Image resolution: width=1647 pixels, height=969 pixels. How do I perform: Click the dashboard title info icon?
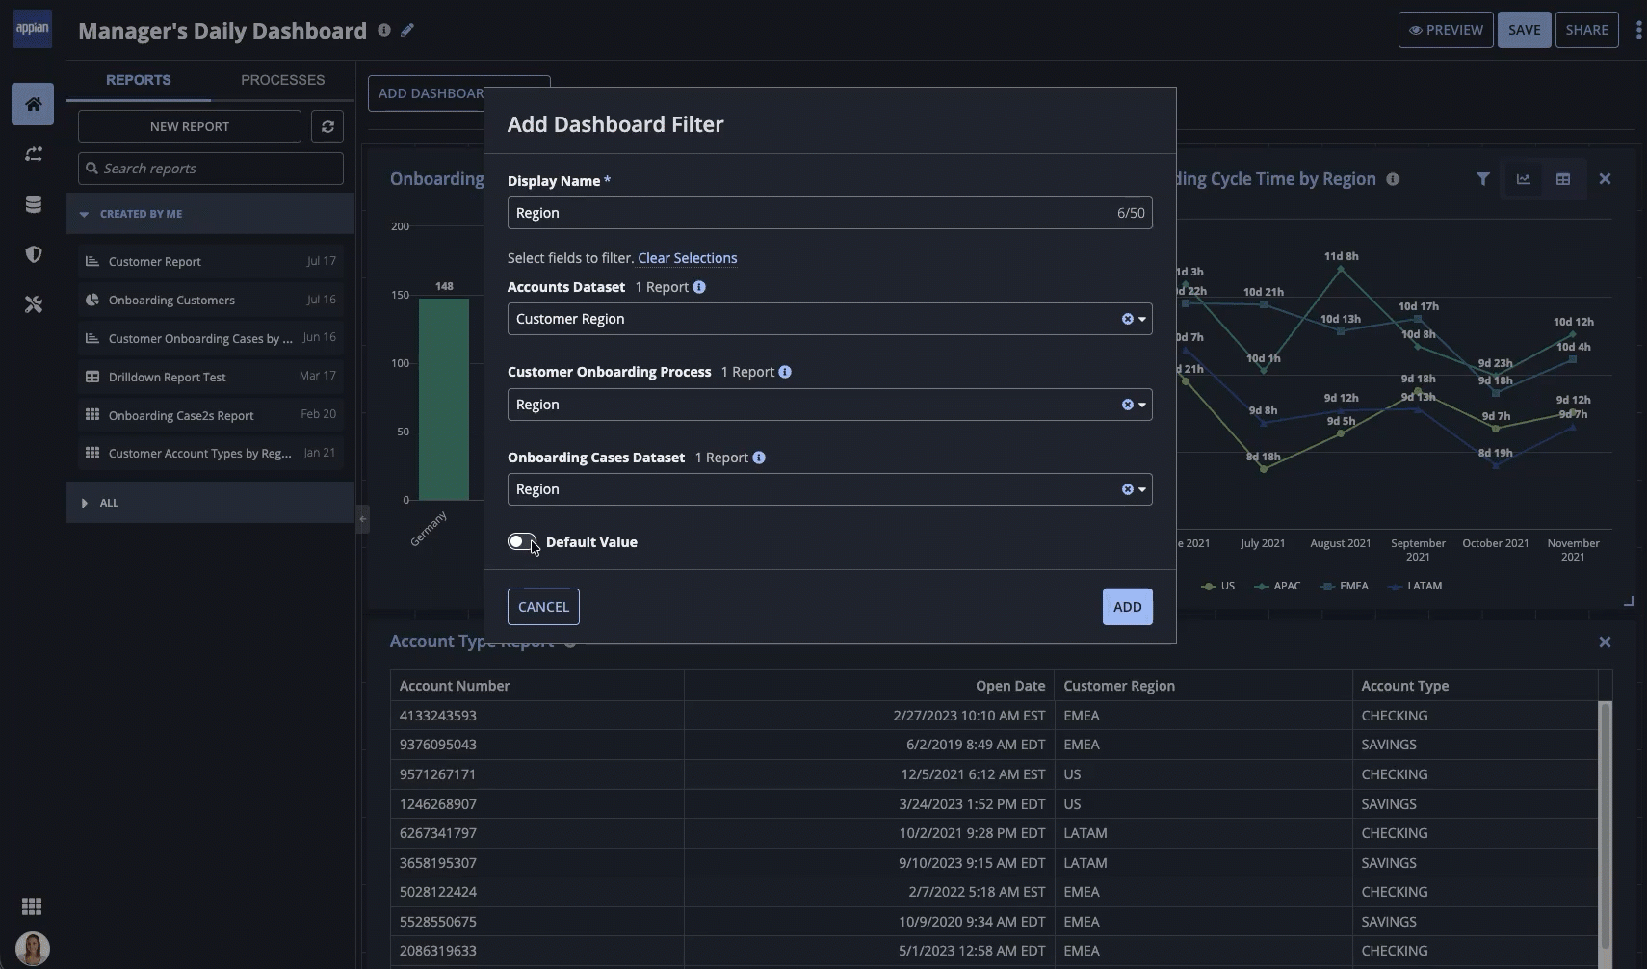[384, 30]
